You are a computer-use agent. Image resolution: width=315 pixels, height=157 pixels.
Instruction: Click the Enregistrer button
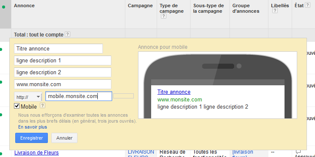pyautogui.click(x=31, y=138)
